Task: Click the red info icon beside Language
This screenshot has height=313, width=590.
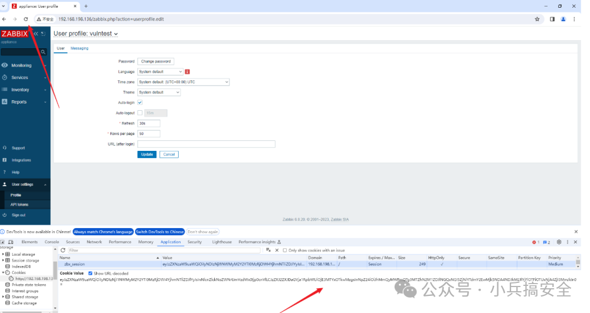Action: (x=187, y=72)
